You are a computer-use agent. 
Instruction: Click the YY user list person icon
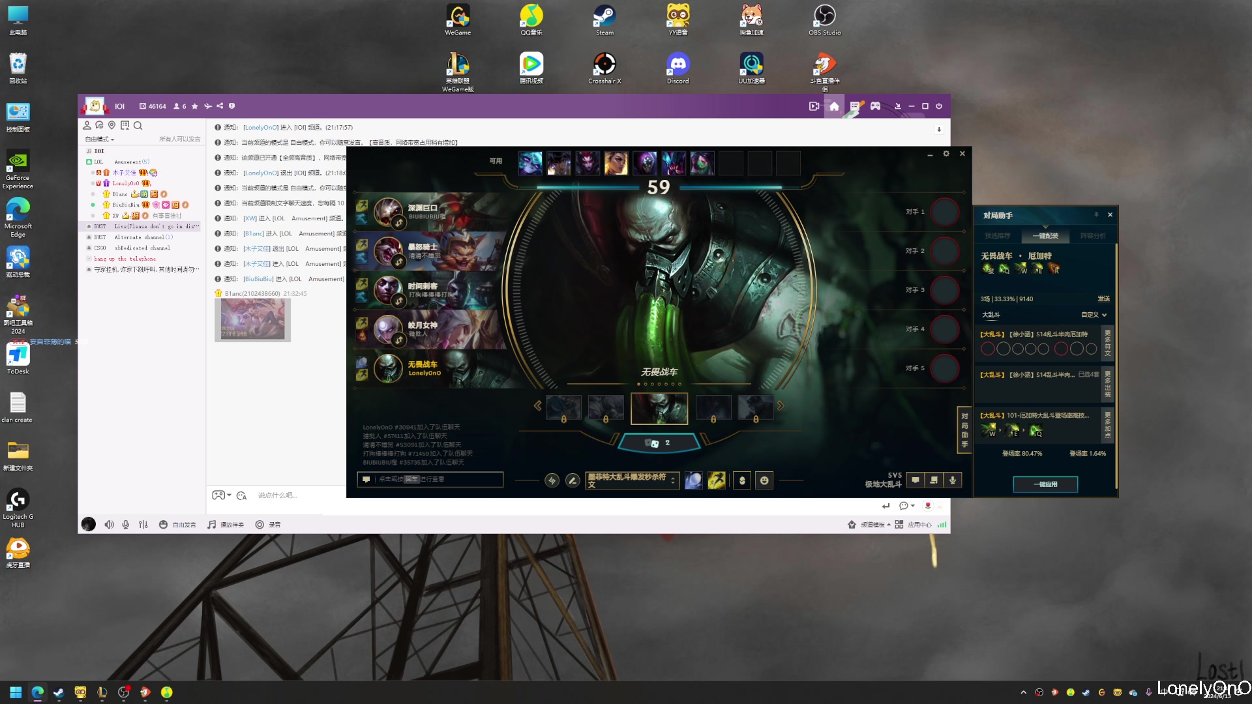(87, 125)
